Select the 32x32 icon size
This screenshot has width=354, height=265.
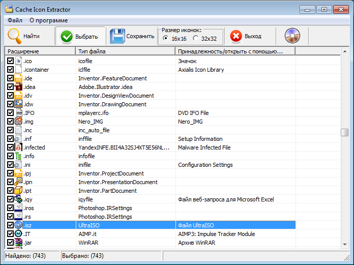coord(205,39)
